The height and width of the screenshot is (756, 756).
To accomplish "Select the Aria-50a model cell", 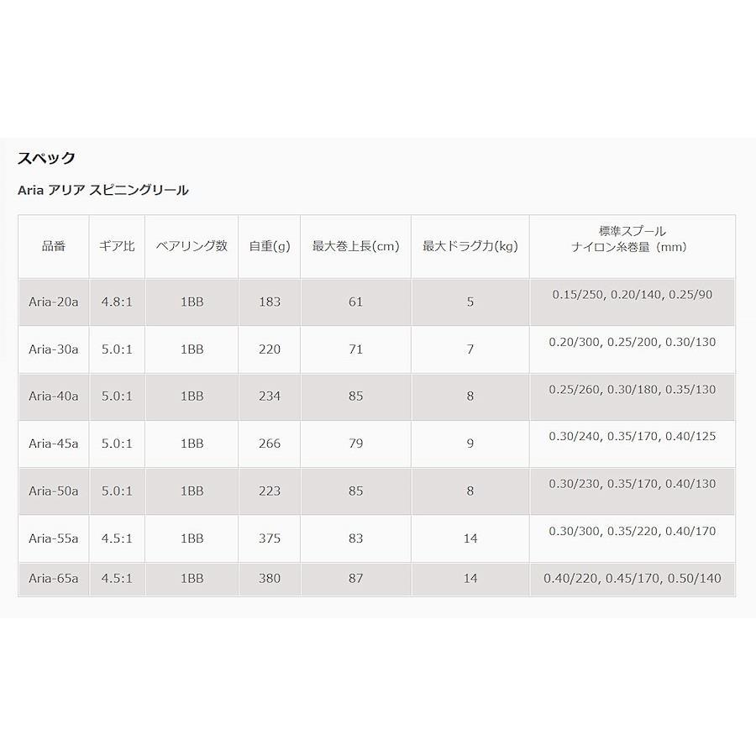I will click(53, 491).
